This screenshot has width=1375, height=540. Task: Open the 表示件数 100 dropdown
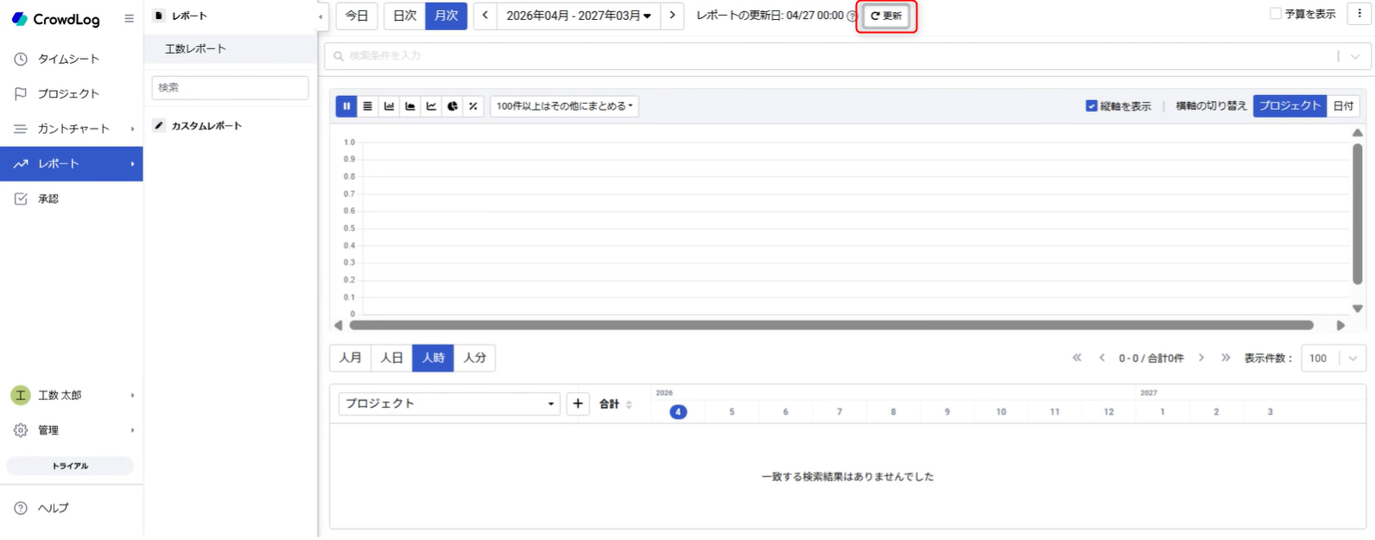point(1334,359)
